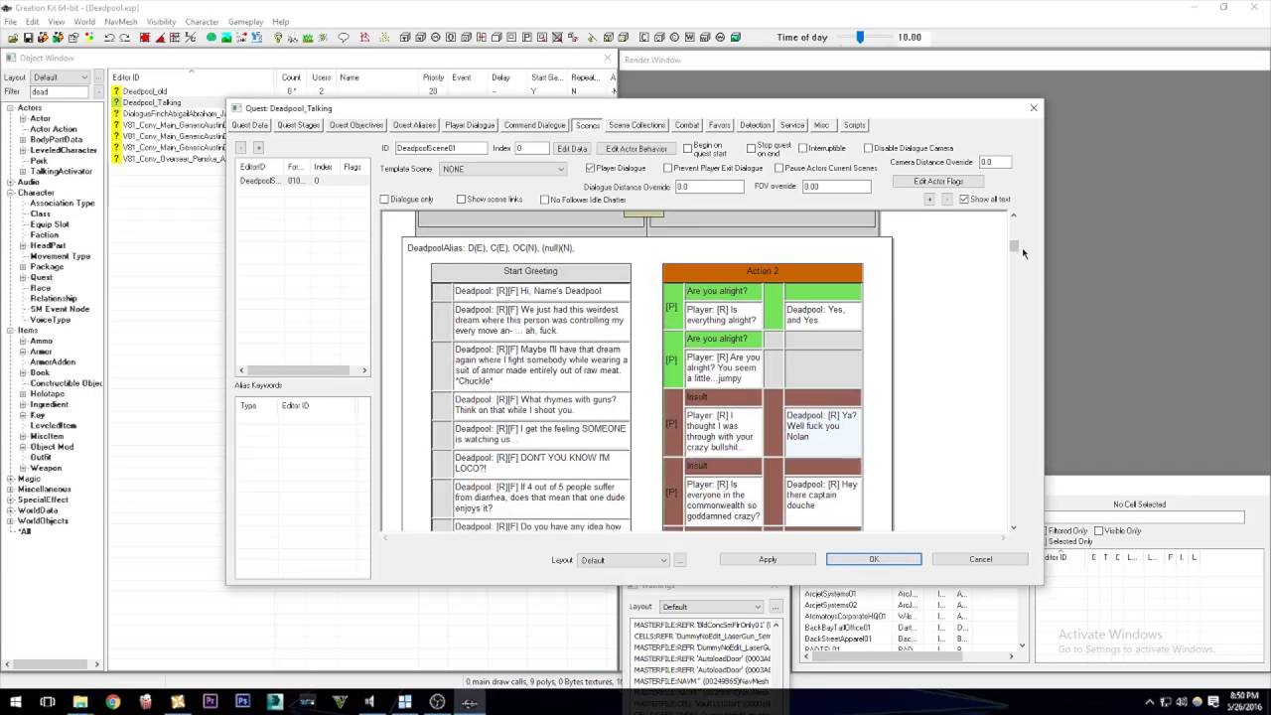
Task: Click the Object Window Filter field
Action: click(59, 91)
